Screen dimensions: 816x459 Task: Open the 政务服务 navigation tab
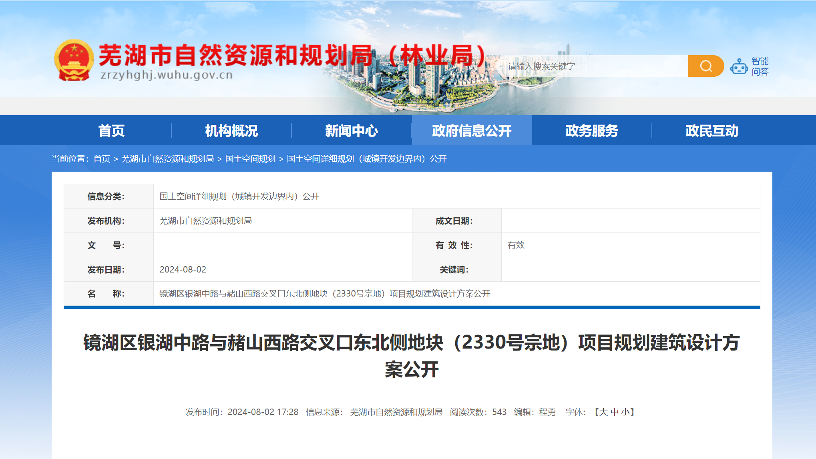tap(592, 130)
